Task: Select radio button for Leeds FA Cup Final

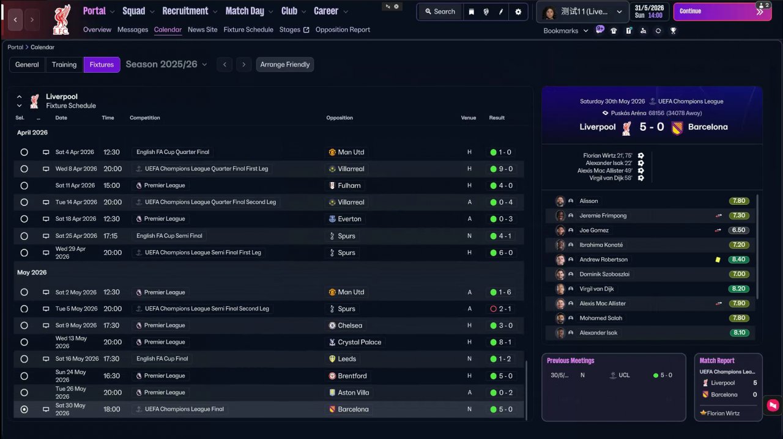Action: (24, 359)
